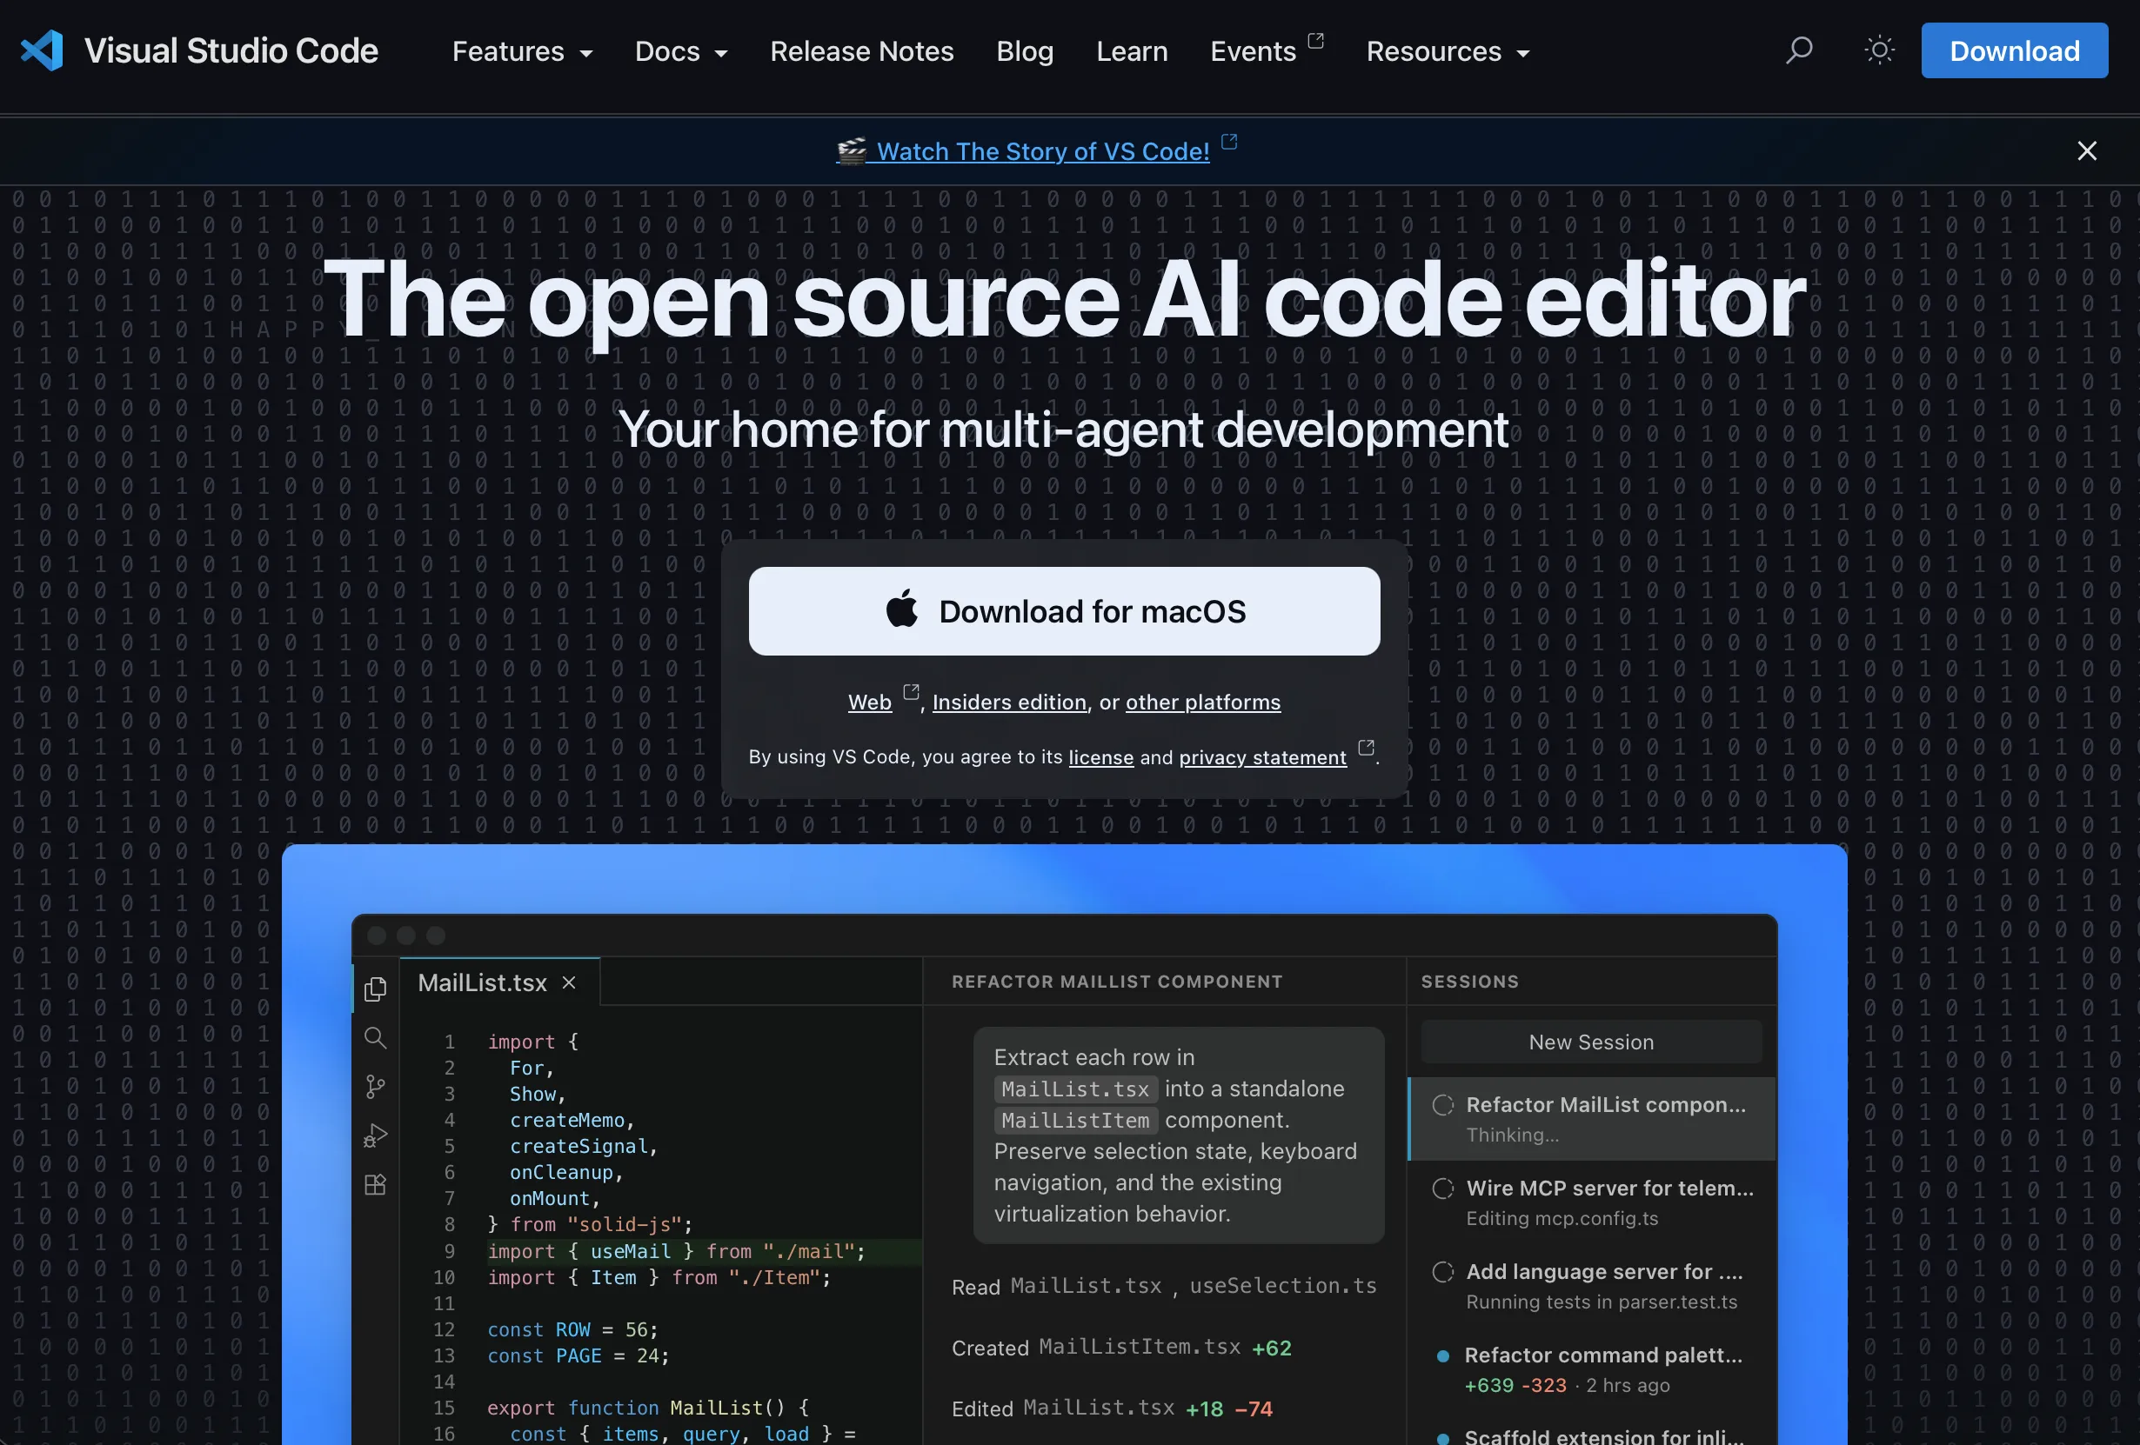Image resolution: width=2140 pixels, height=1445 pixels.
Task: Open the other platforms link
Action: (1202, 703)
